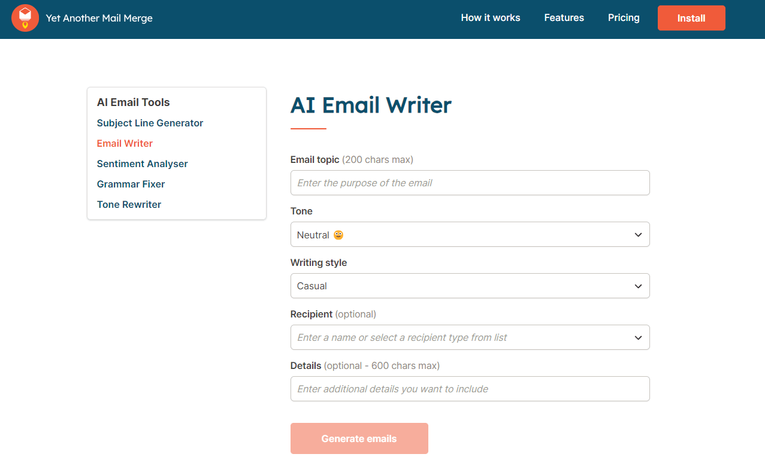Image resolution: width=765 pixels, height=466 pixels.
Task: Select the Subject Line Generator tool
Action: tap(150, 123)
